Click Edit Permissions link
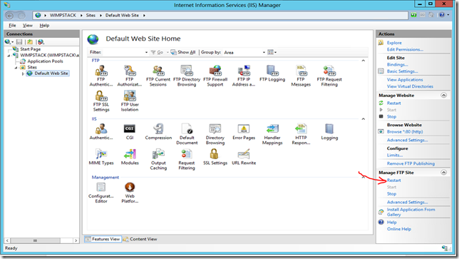Image resolution: width=459 pixels, height=259 pixels. click(405, 49)
